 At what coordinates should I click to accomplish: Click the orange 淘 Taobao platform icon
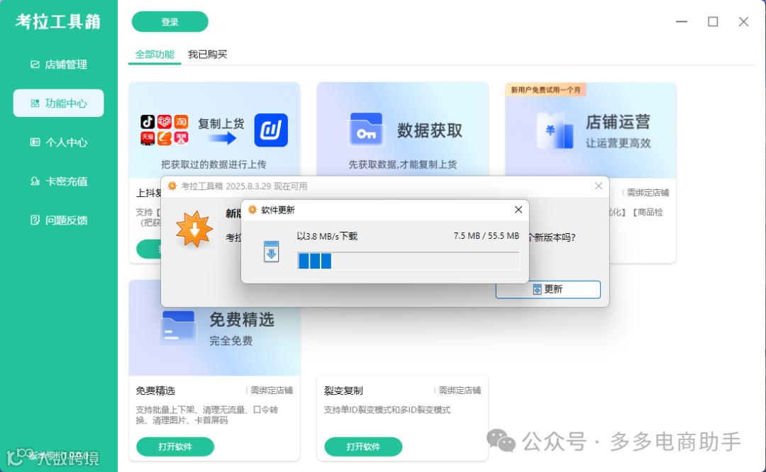click(182, 121)
